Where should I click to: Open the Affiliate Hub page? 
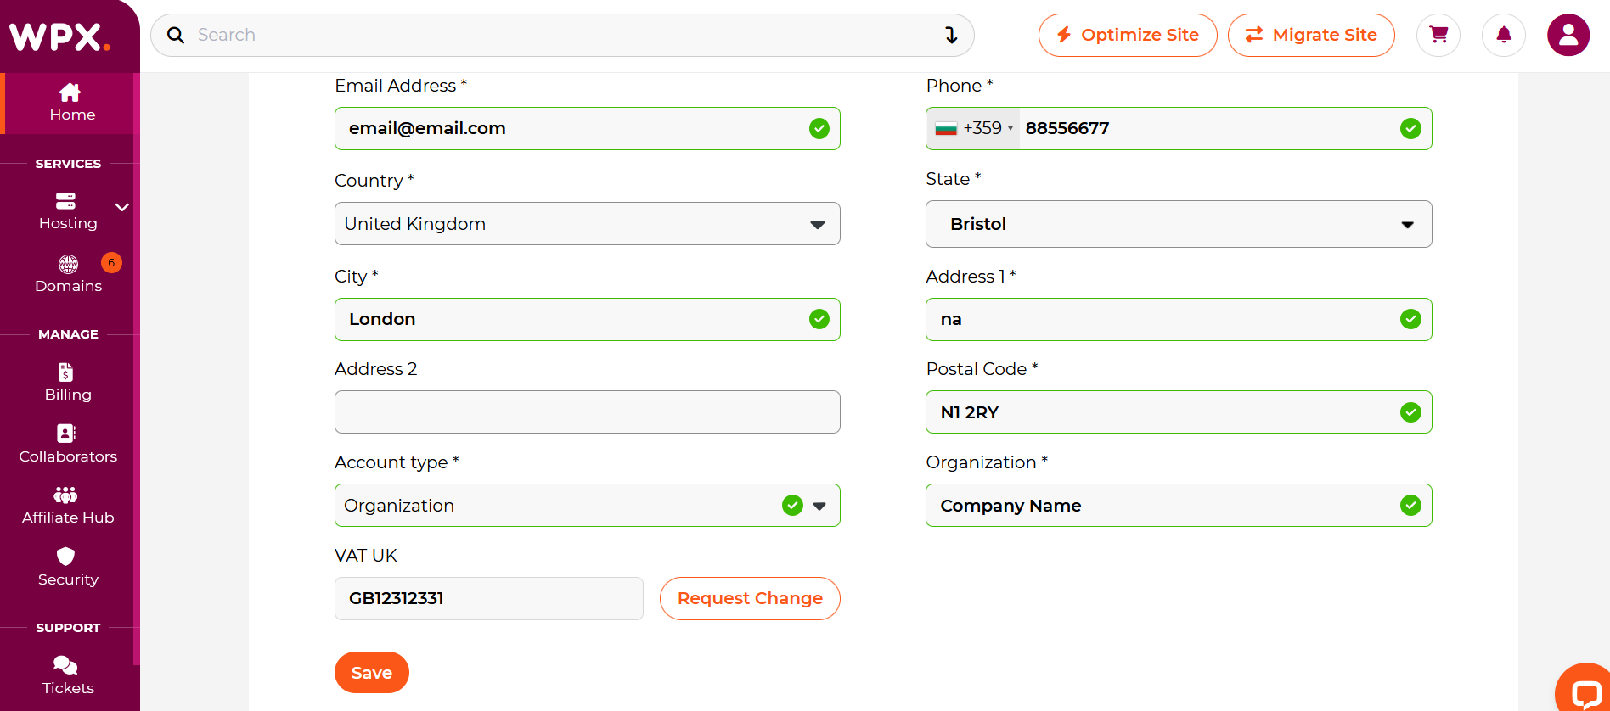point(68,506)
